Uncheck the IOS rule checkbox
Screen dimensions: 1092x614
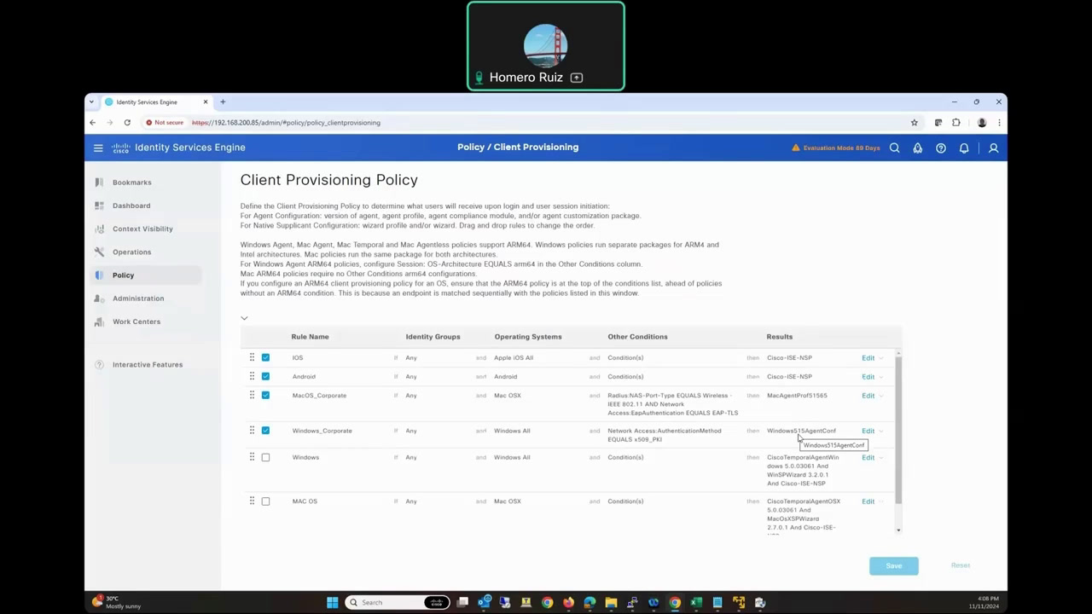tap(265, 357)
